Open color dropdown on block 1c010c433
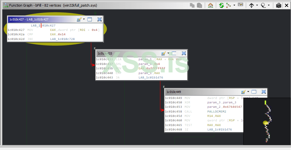 click(168, 53)
